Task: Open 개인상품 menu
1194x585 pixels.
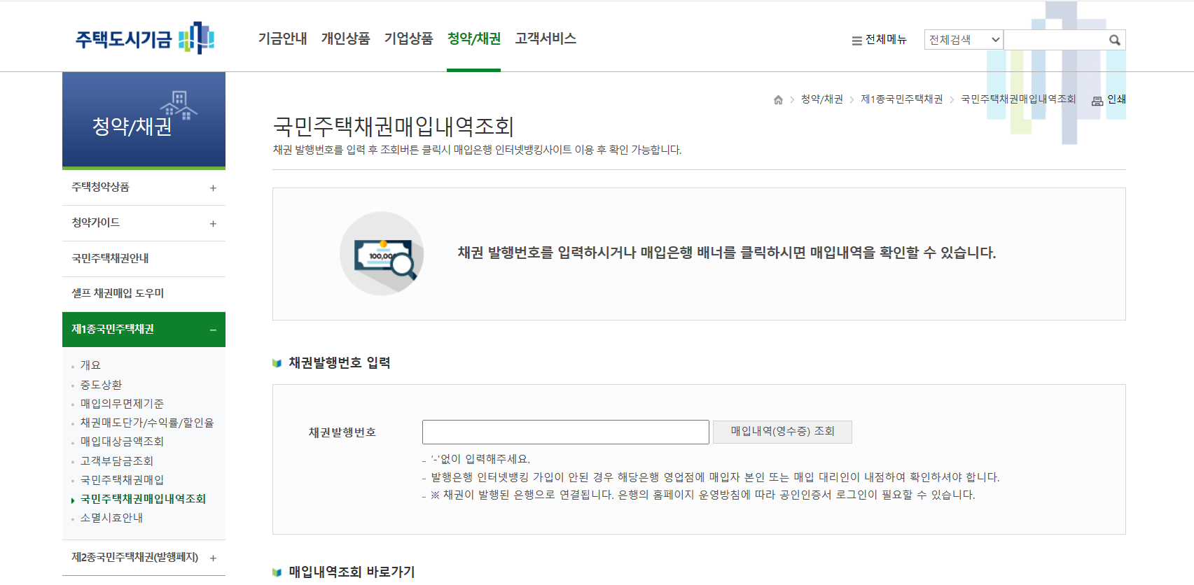Action: point(345,38)
